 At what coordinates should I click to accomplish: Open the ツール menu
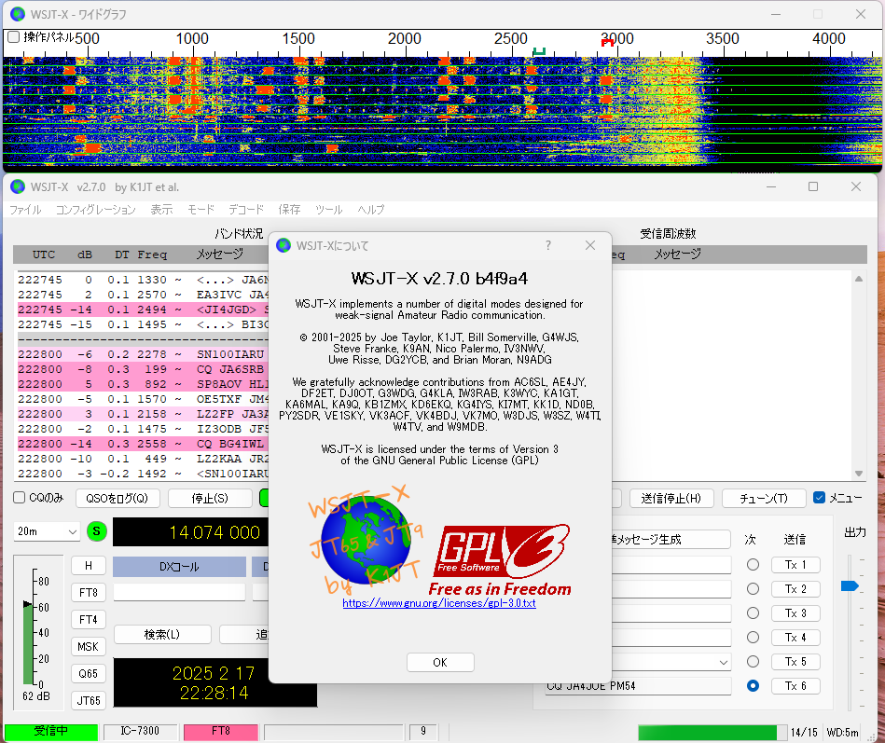[329, 210]
